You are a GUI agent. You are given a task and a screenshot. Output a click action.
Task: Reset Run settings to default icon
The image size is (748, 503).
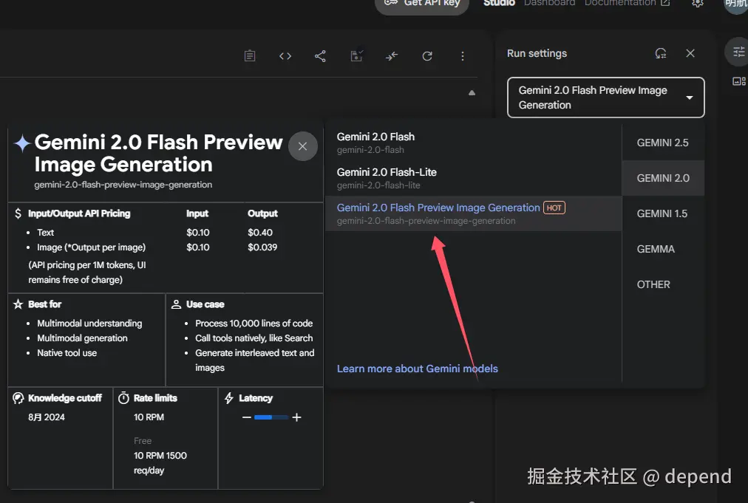pyautogui.click(x=661, y=53)
